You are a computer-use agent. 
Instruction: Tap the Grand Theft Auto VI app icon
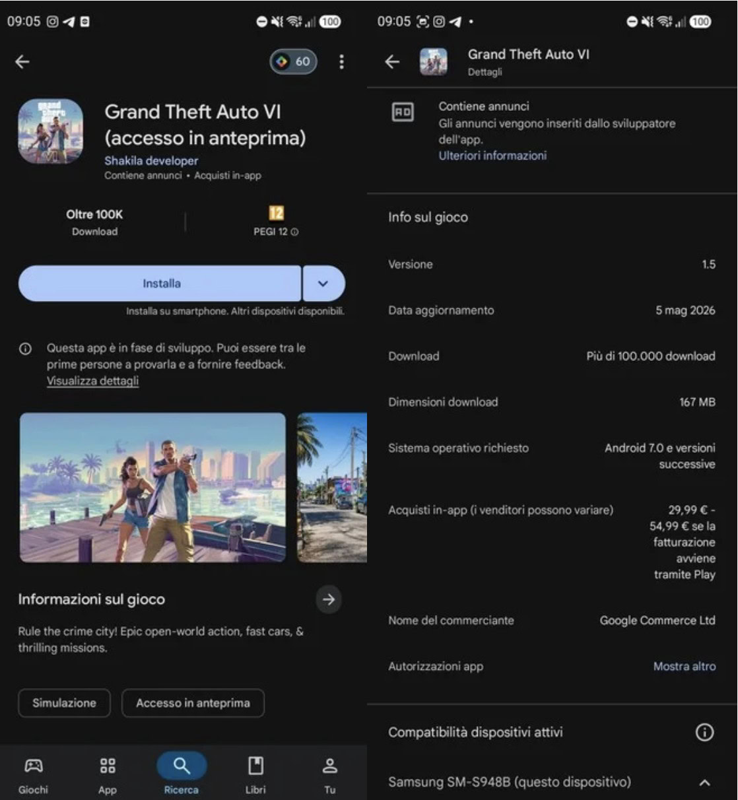tap(51, 131)
